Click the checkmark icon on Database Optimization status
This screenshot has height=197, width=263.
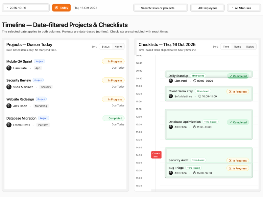tap(230, 122)
